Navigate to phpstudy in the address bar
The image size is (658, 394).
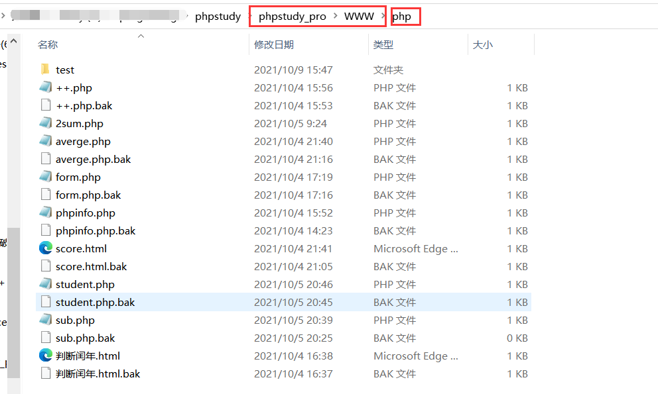[218, 17]
